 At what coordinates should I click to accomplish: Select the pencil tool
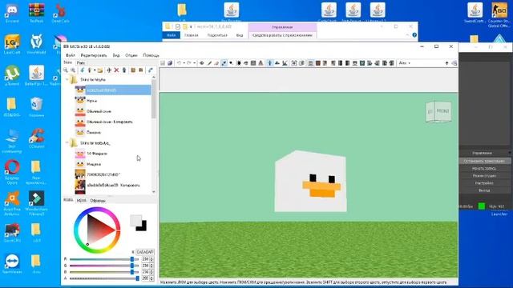[209, 63]
